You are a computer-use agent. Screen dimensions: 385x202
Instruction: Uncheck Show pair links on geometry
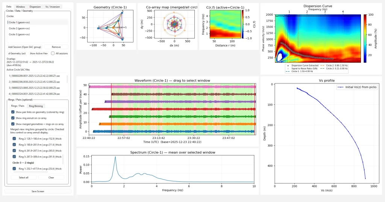coord(13,112)
